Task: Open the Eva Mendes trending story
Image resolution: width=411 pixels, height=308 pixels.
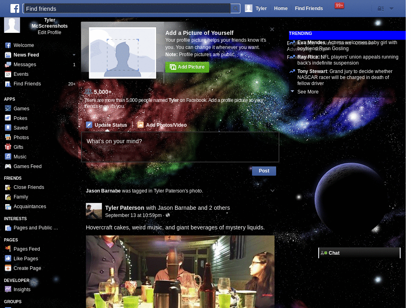Action: (x=347, y=45)
